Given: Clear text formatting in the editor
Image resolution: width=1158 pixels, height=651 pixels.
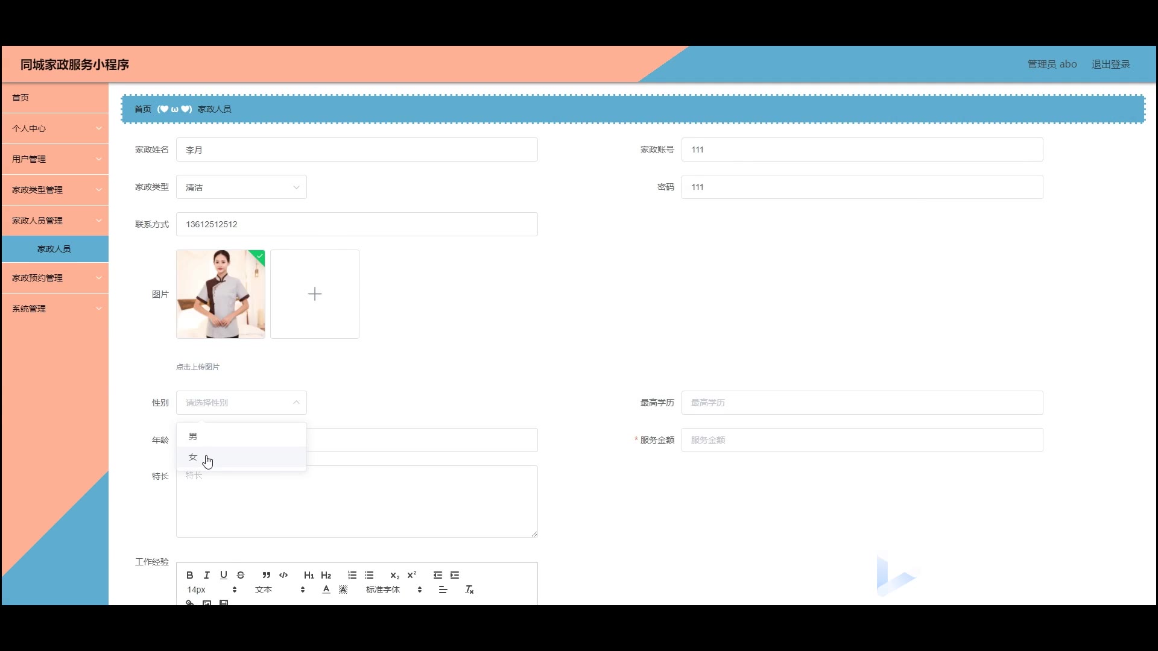Looking at the screenshot, I should tap(469, 590).
